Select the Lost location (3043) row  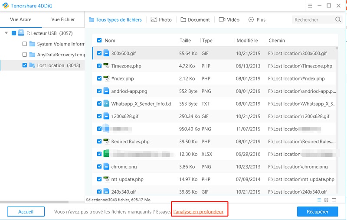tap(42, 65)
